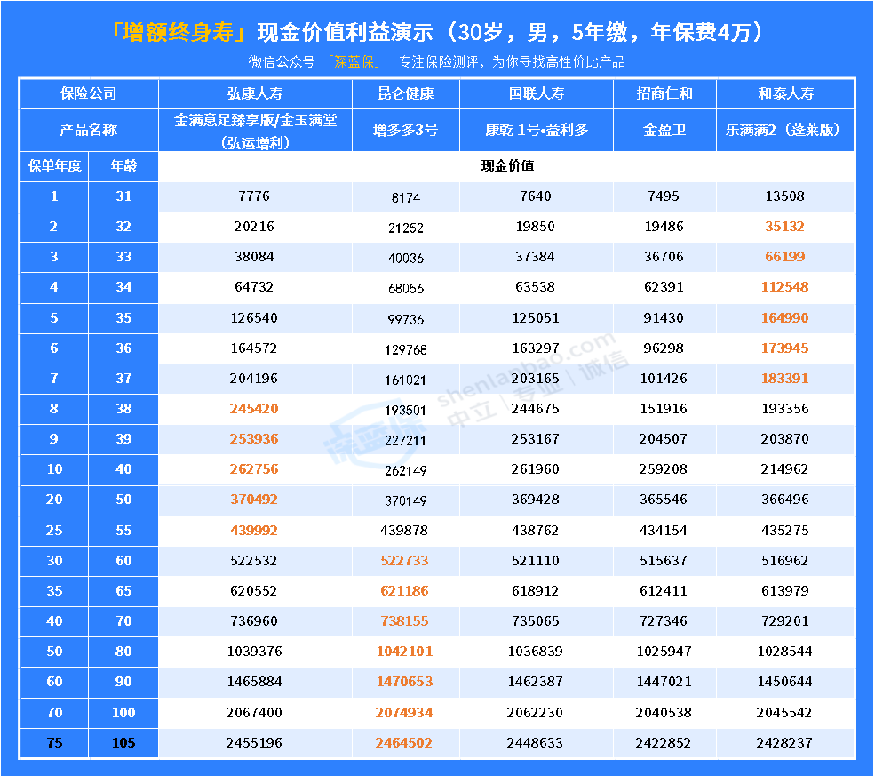The image size is (875, 776).
Task: Select highlighted value 183391
Action: 784,378
